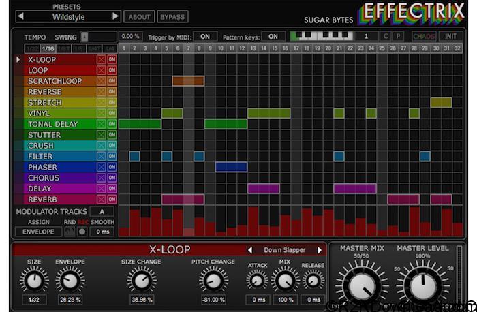Open the modulator track A selector
Viewport: 477px width, 312px height.
coord(102,212)
